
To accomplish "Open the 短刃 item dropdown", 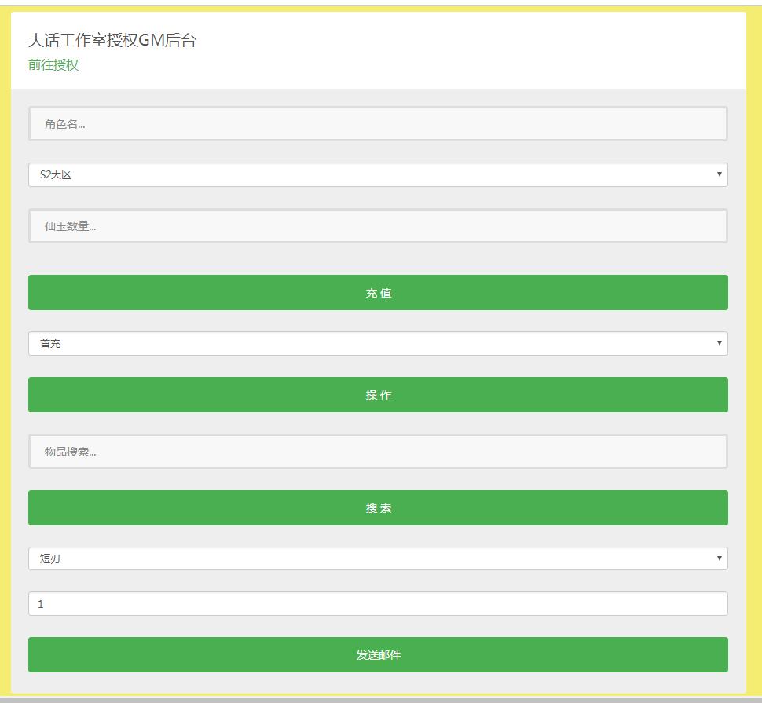I will [x=378, y=558].
